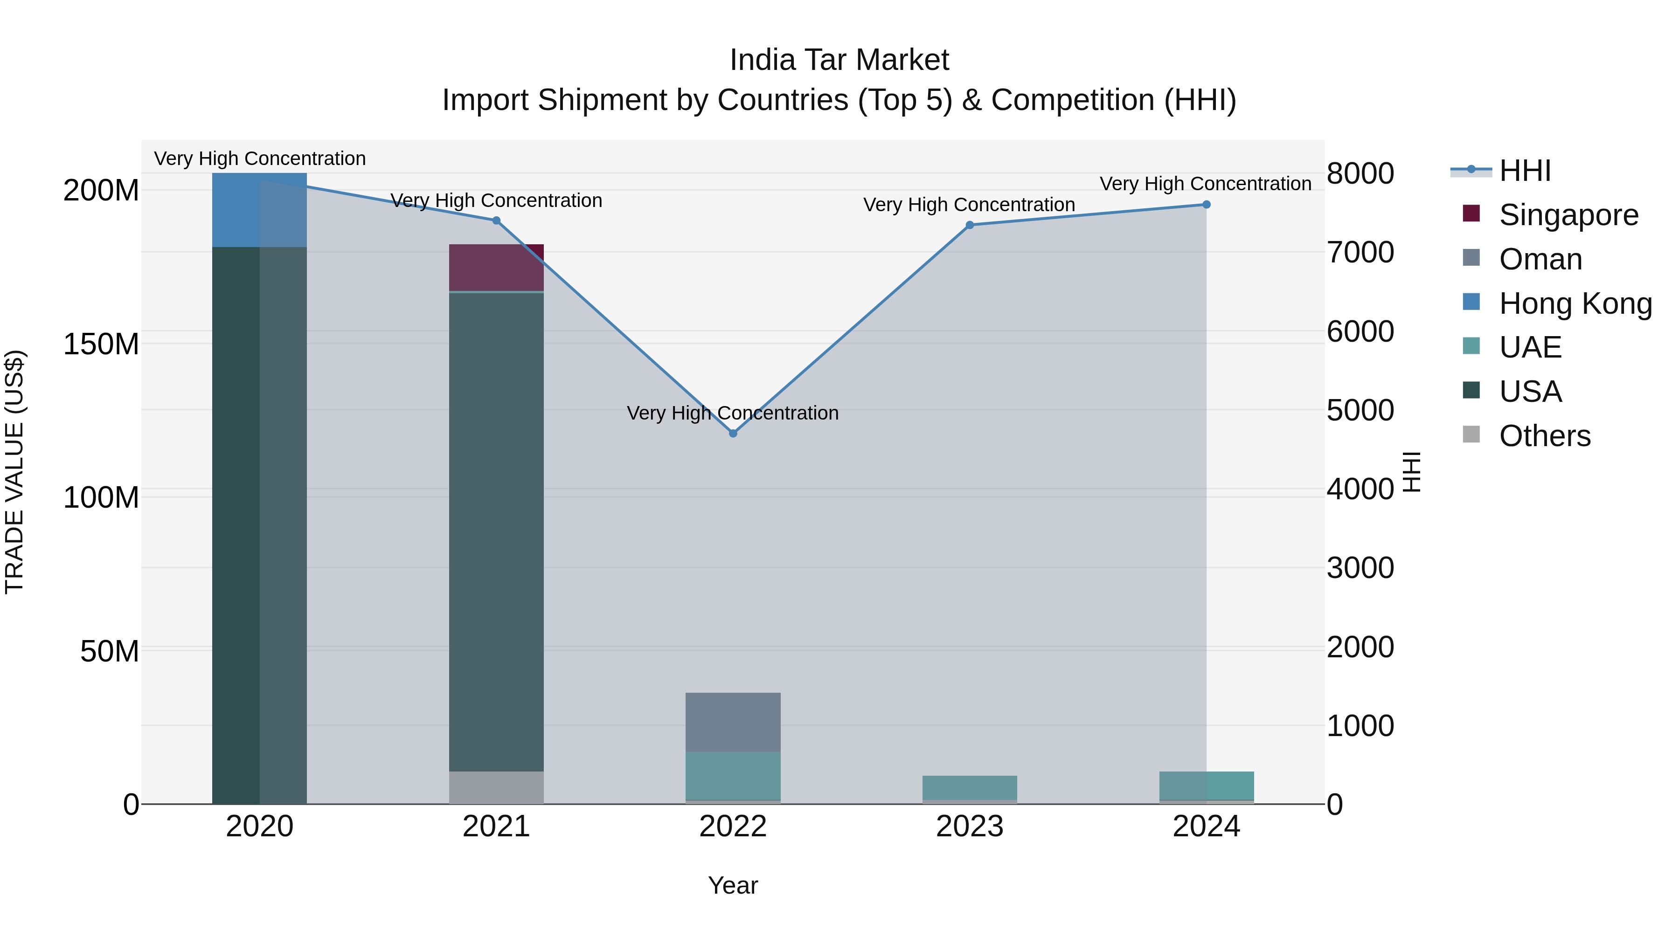Toggle the Hong Kong legend entry
The width and height of the screenshot is (1679, 944).
coord(1557,303)
